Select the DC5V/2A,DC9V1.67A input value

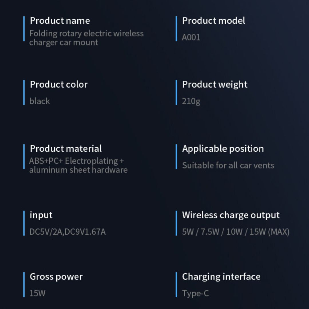68,231
